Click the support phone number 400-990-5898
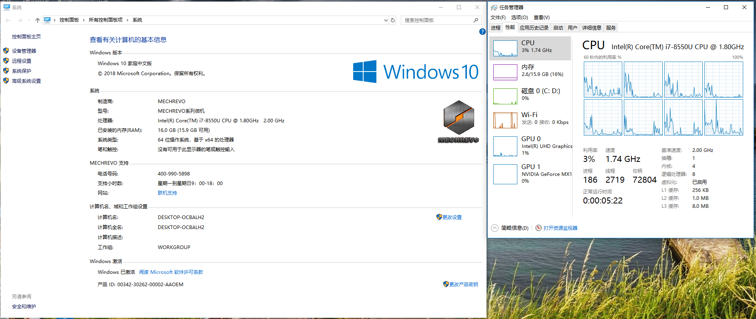Image resolution: width=756 pixels, height=319 pixels. (x=174, y=174)
